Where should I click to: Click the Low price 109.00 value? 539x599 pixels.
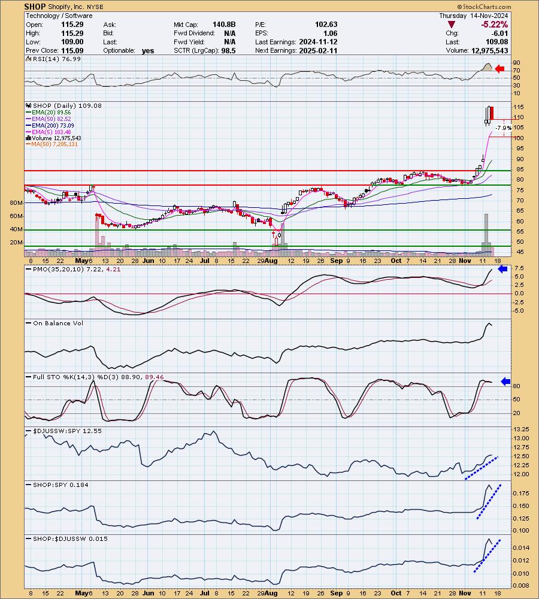[x=72, y=42]
